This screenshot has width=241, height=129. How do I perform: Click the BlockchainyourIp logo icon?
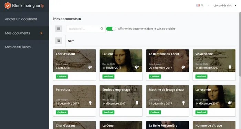click(x=8, y=6)
